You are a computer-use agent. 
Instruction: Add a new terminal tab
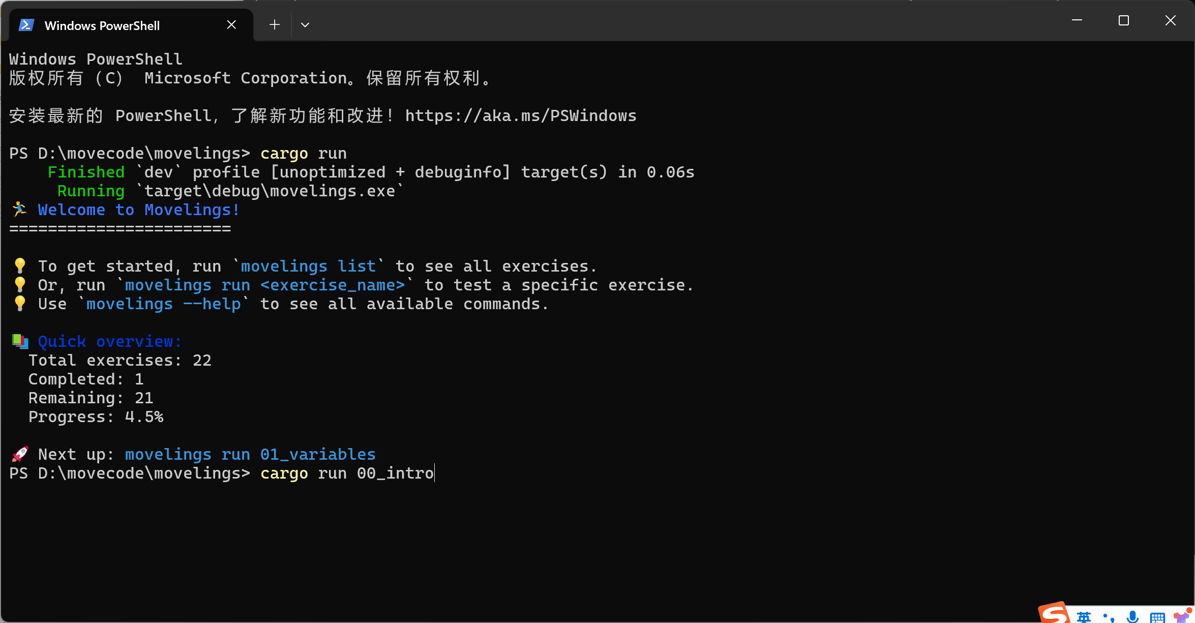coord(275,24)
